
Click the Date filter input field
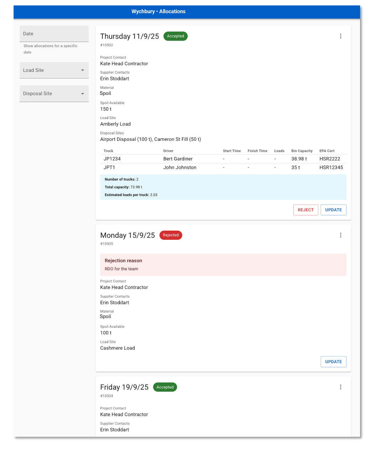click(54, 34)
